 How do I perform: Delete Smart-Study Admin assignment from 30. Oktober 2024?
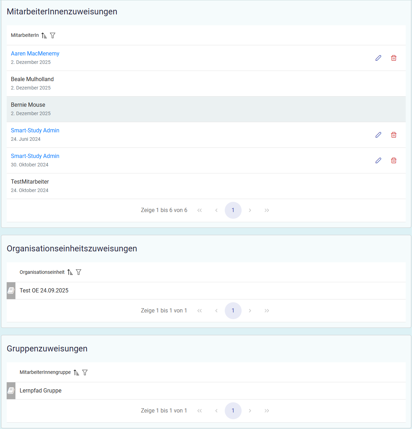(394, 160)
